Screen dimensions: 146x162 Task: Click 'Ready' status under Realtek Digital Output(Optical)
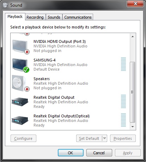(x=39, y=125)
